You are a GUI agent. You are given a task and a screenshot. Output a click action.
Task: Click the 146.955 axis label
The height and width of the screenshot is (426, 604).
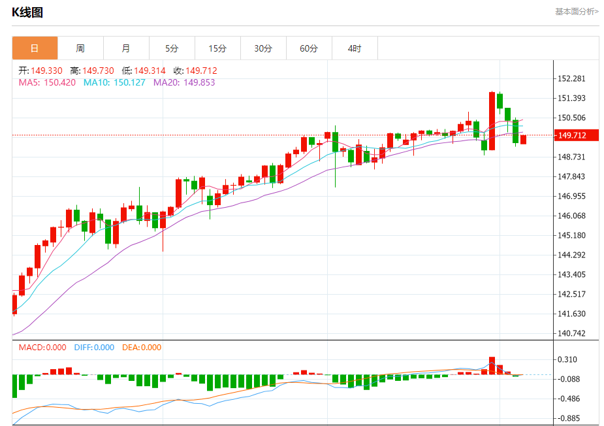click(x=571, y=196)
